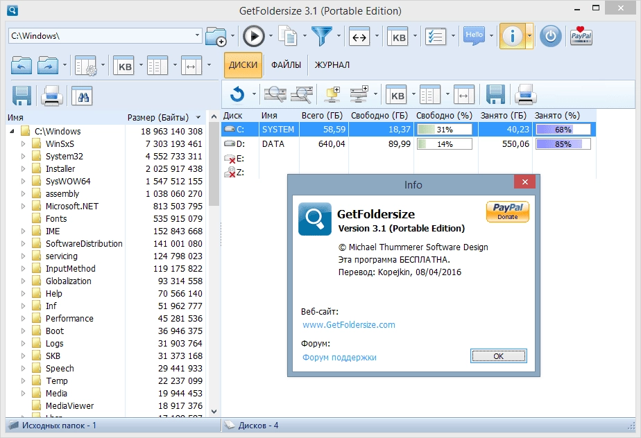Open the path combo box dropdown arrow
Image resolution: width=641 pixels, height=438 pixels.
pyautogui.click(x=197, y=35)
